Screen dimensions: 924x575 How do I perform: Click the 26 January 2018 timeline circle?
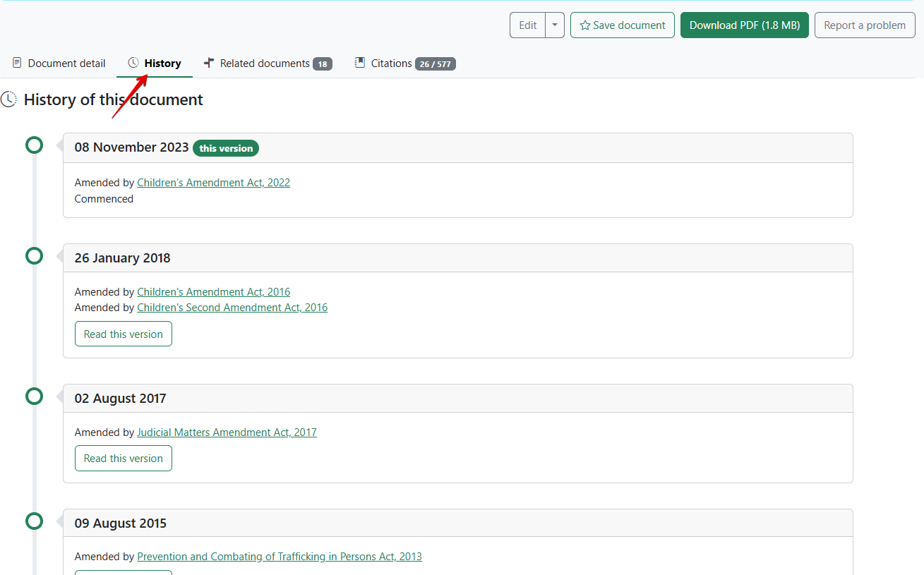34,255
